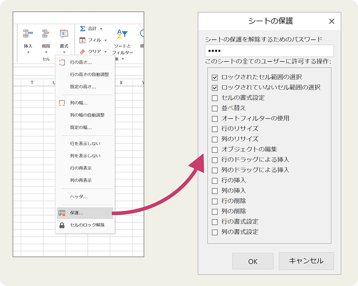358x286 pixels.
Task: Open the フィル dropdown arrow
Action: click(105, 40)
